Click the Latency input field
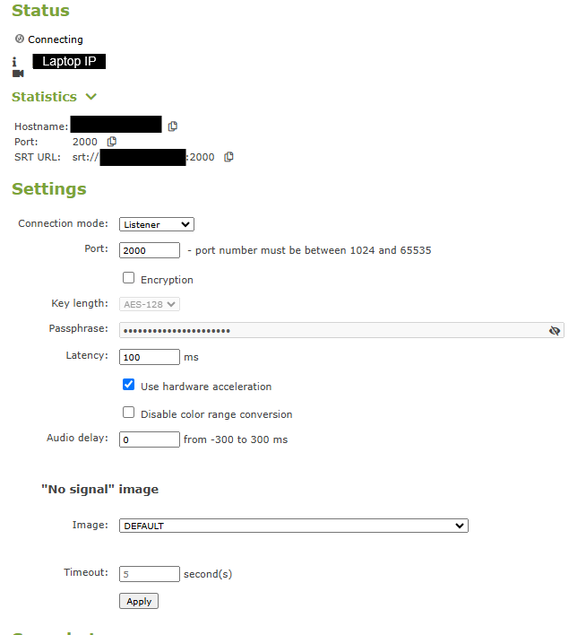Image resolution: width=586 pixels, height=635 pixels. [x=150, y=357]
